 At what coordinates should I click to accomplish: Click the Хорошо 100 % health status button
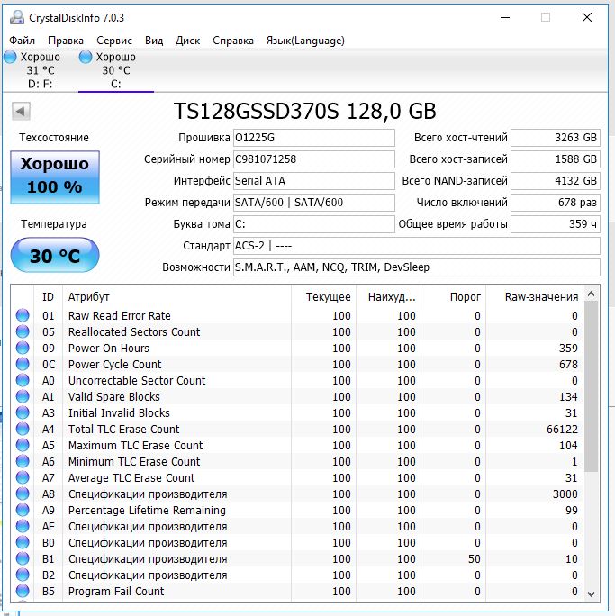[55, 177]
